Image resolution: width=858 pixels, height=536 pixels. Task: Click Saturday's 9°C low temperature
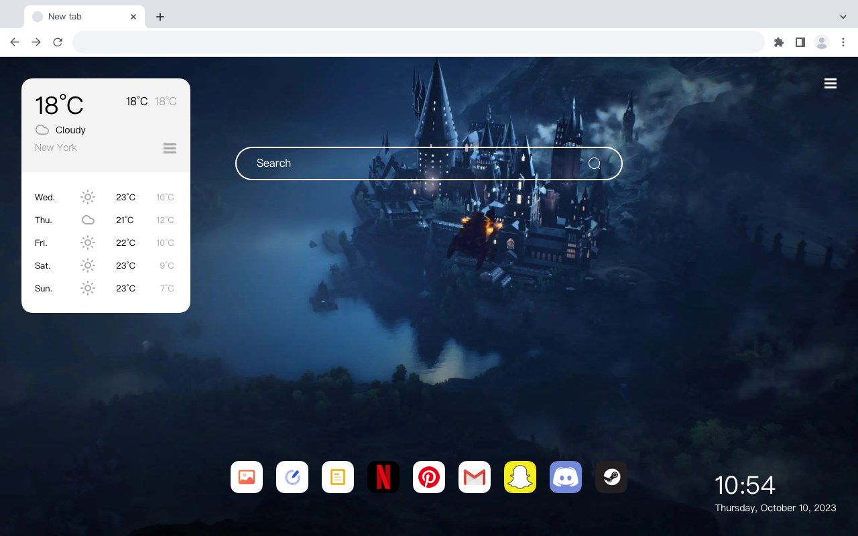coord(167,265)
